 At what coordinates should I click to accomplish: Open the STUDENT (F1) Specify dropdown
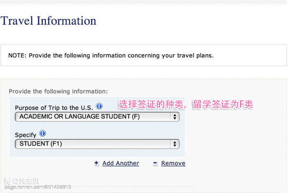click(97, 144)
